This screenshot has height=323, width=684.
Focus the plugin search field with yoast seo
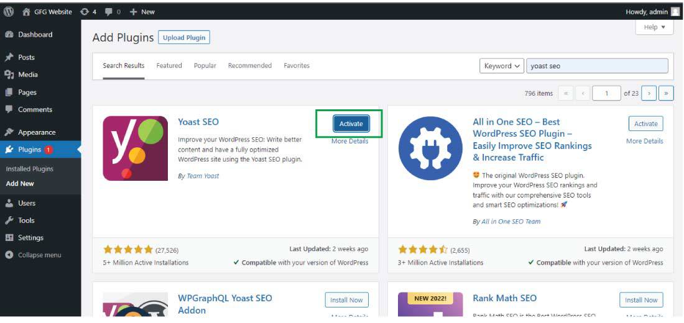click(597, 66)
